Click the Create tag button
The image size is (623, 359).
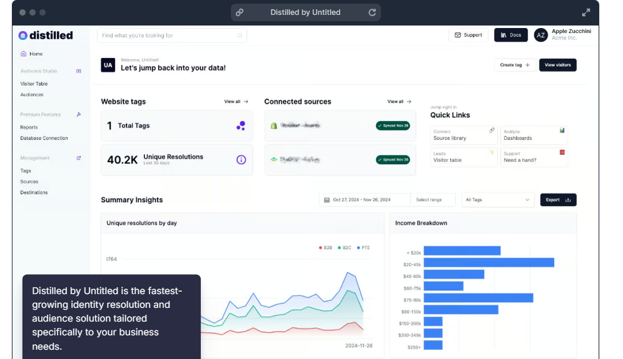click(x=515, y=65)
